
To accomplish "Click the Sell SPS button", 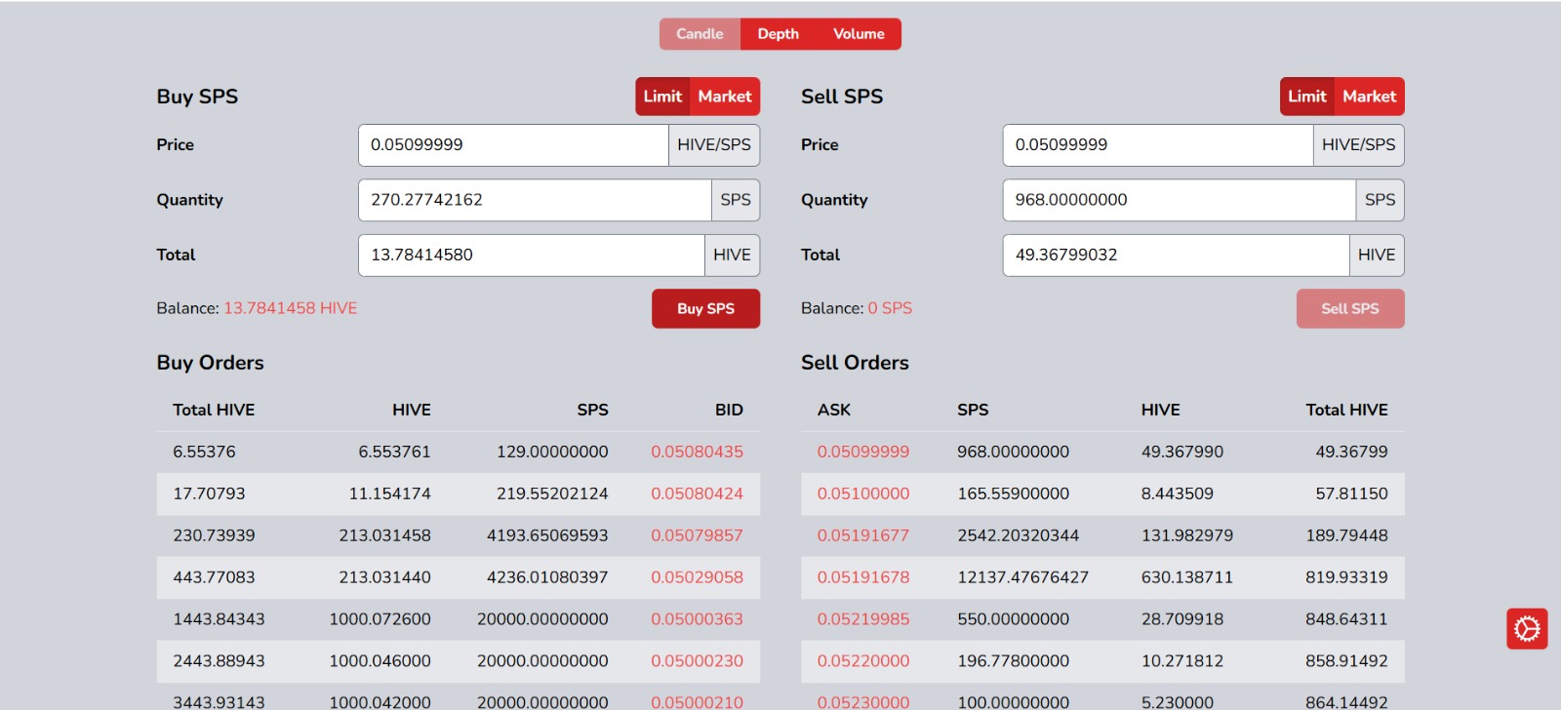I will coord(1350,309).
